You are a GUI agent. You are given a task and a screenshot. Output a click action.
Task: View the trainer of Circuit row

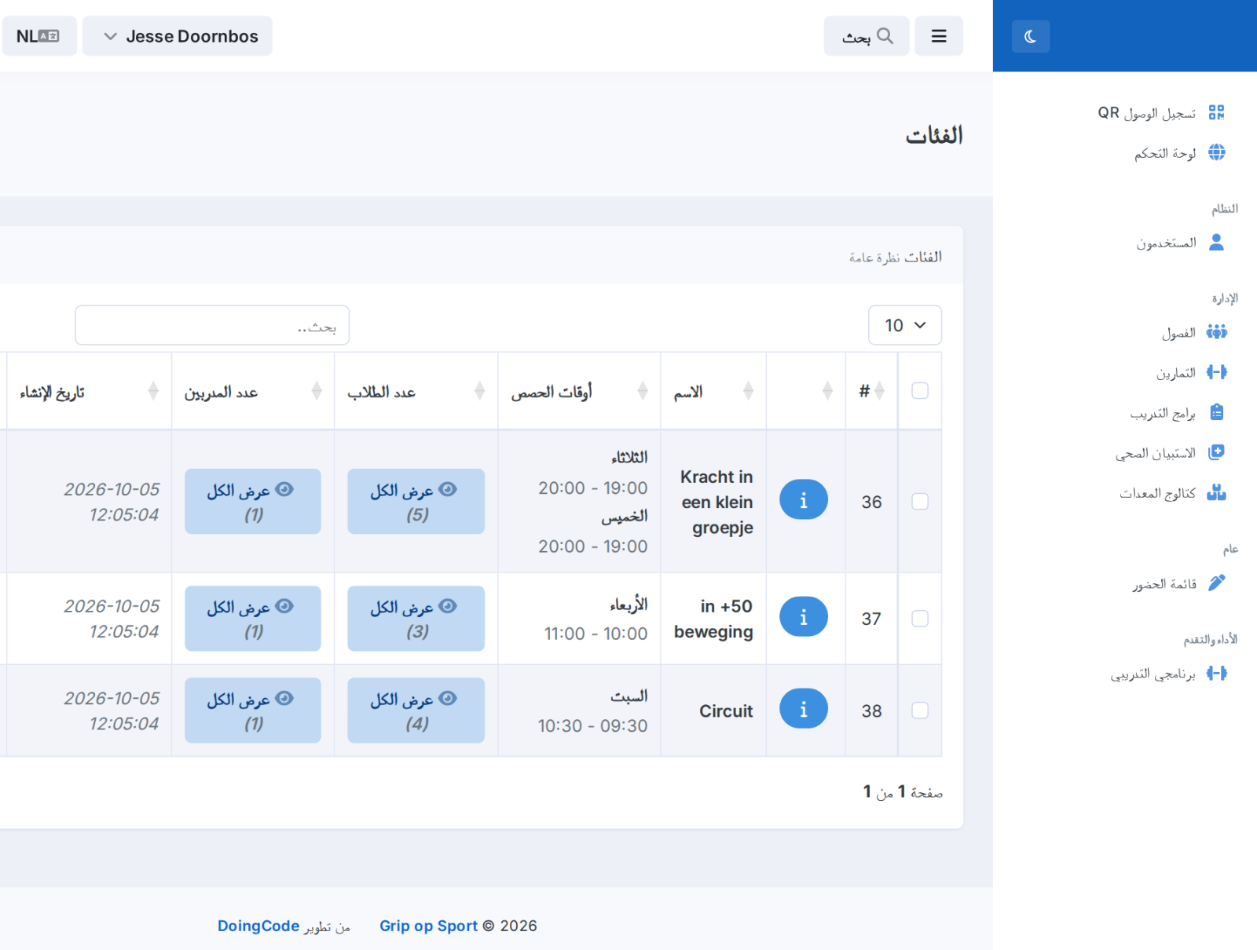pyautogui.click(x=253, y=710)
